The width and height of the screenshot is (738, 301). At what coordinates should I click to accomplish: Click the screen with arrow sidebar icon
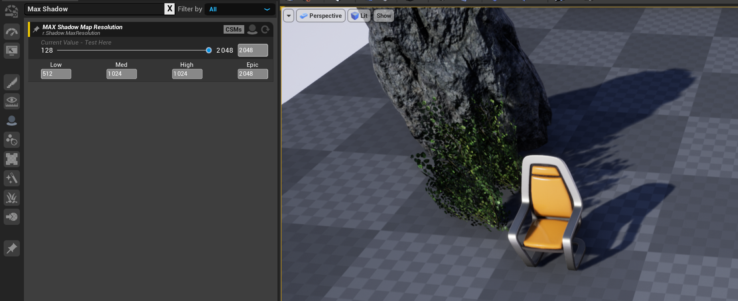click(x=12, y=51)
